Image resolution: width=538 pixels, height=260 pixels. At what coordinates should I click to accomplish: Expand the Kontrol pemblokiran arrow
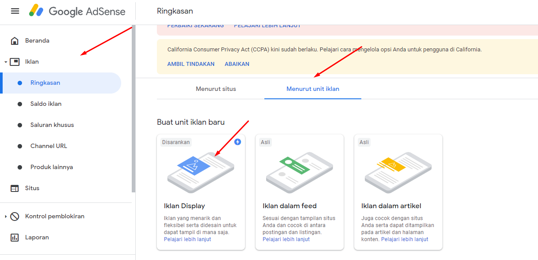click(x=6, y=217)
